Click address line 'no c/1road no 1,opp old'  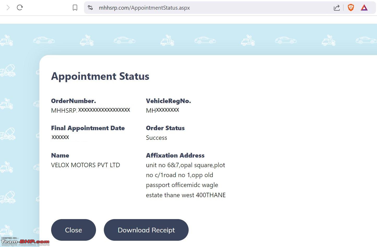point(179,175)
